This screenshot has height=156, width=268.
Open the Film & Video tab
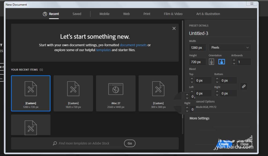click(x=173, y=14)
